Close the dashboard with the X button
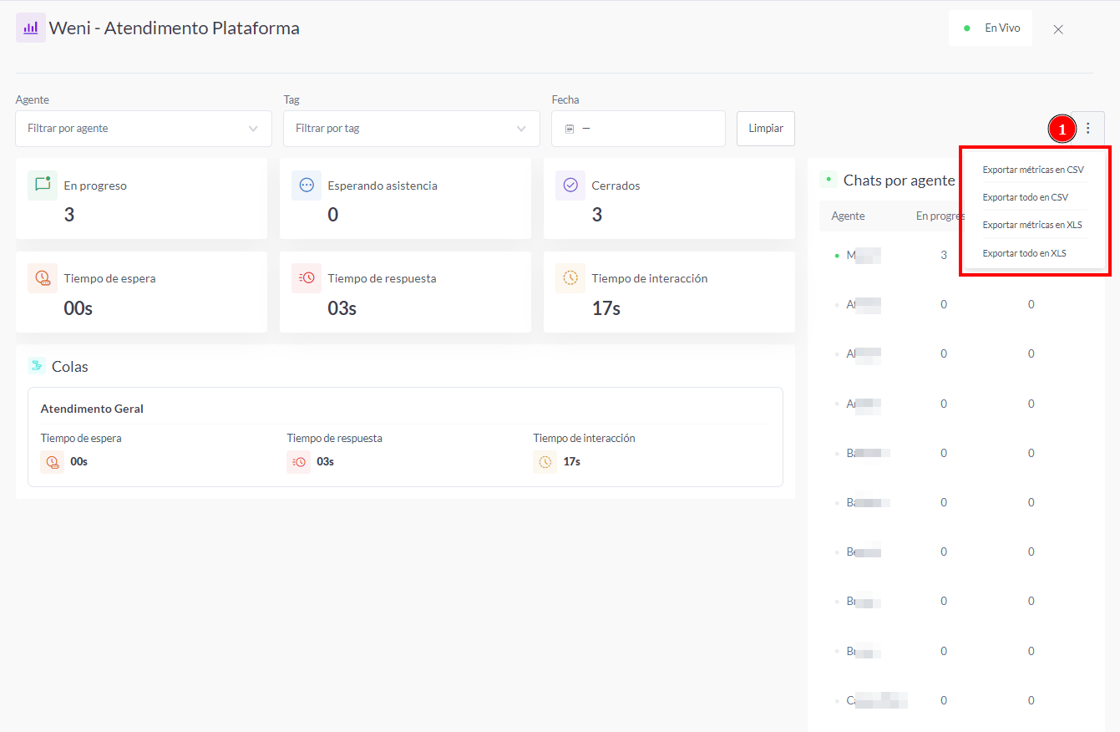Image resolution: width=1120 pixels, height=732 pixels. [x=1058, y=29]
